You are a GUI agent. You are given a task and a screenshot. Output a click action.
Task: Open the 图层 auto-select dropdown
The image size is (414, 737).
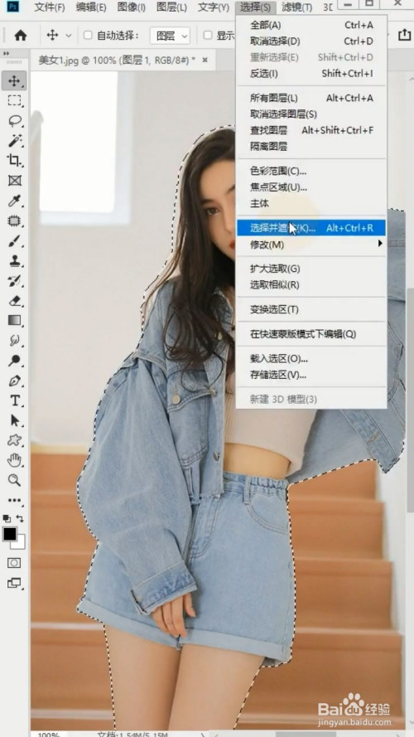tap(170, 36)
